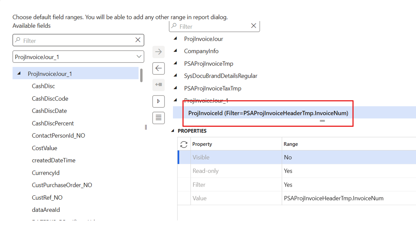Click the refresh icon in Properties header

tap(184, 144)
